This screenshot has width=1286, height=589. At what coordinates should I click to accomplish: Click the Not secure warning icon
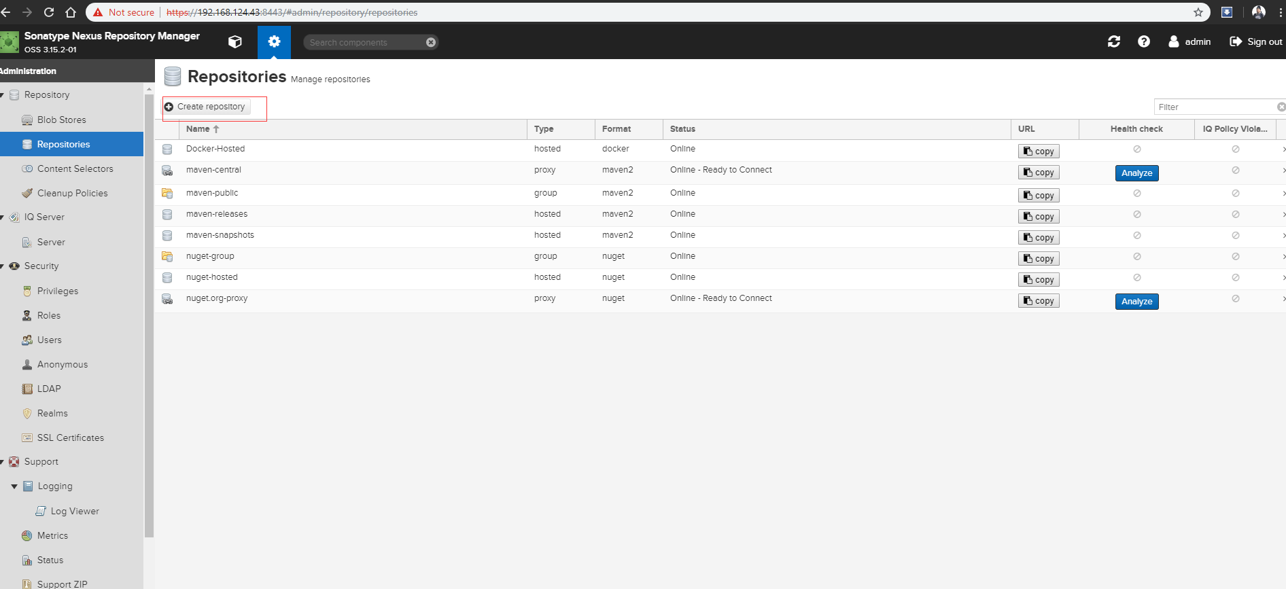click(98, 12)
